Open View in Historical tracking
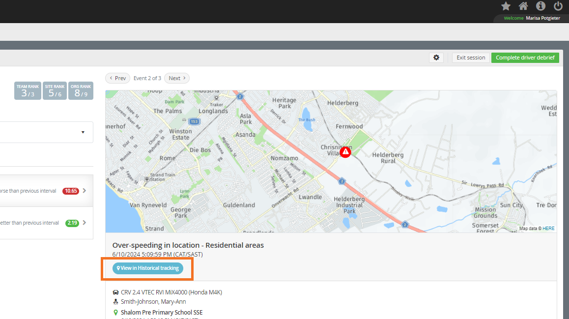Screen dimensions: 569x319 [x=148, y=268]
